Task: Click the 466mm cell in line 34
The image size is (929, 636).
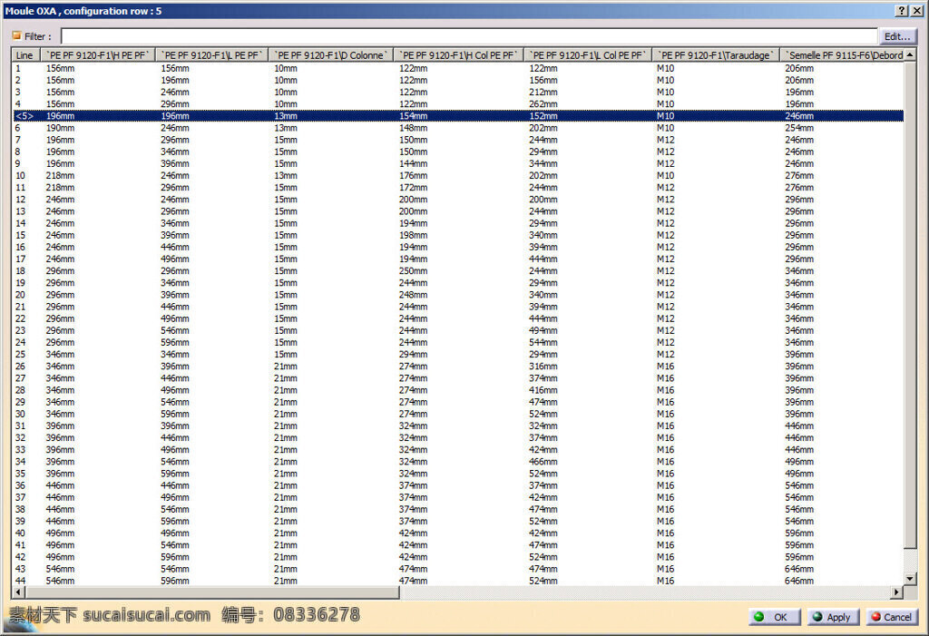Action: 543,461
